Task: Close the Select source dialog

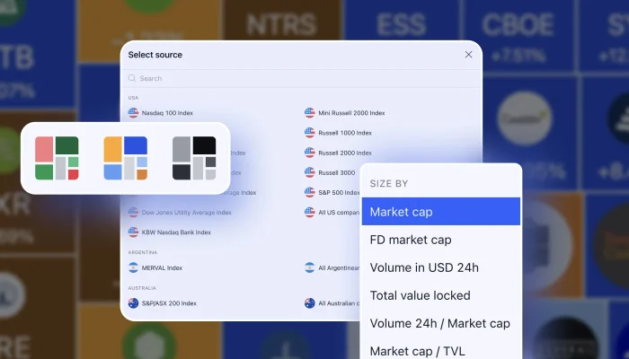Action: 468,55
